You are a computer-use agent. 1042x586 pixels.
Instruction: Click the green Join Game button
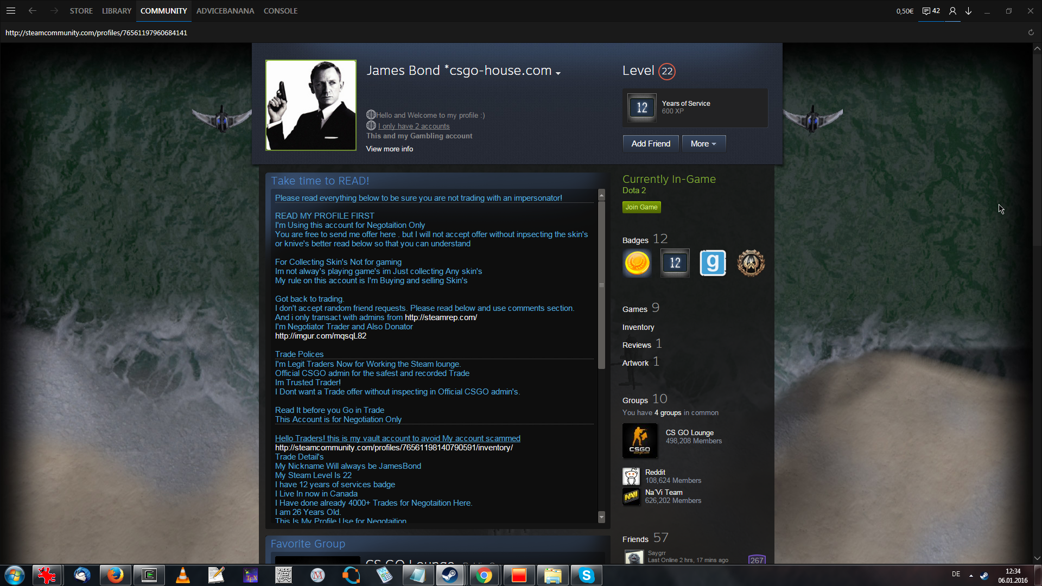pyautogui.click(x=641, y=207)
